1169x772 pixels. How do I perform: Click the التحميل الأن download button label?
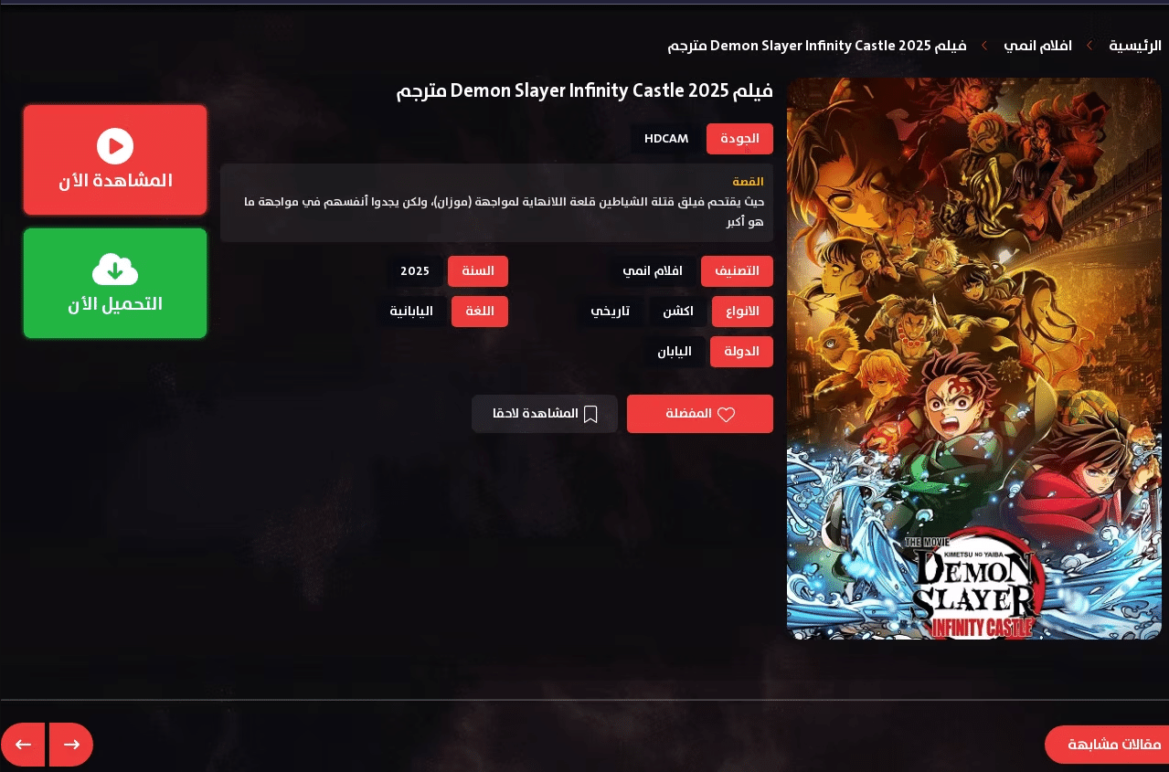[115, 304]
